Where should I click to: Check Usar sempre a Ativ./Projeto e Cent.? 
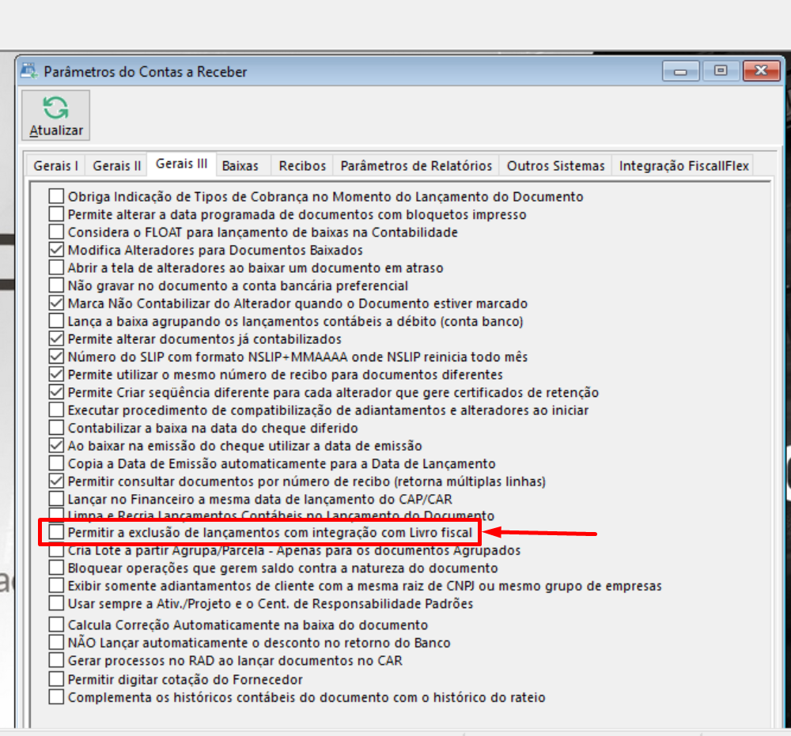point(56,603)
